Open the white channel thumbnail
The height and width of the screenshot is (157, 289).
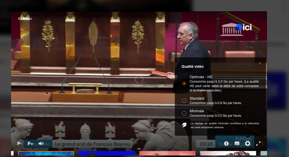tap(228, 153)
